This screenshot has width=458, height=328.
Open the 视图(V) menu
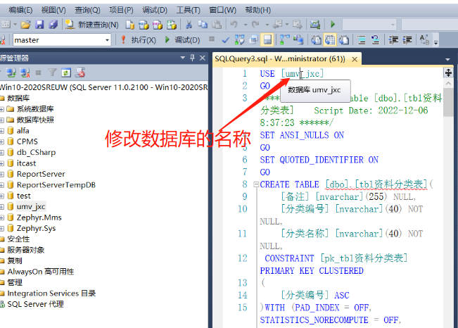53,10
